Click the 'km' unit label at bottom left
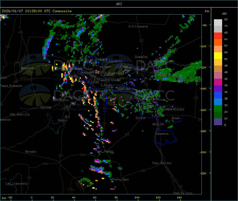 coord(4,198)
